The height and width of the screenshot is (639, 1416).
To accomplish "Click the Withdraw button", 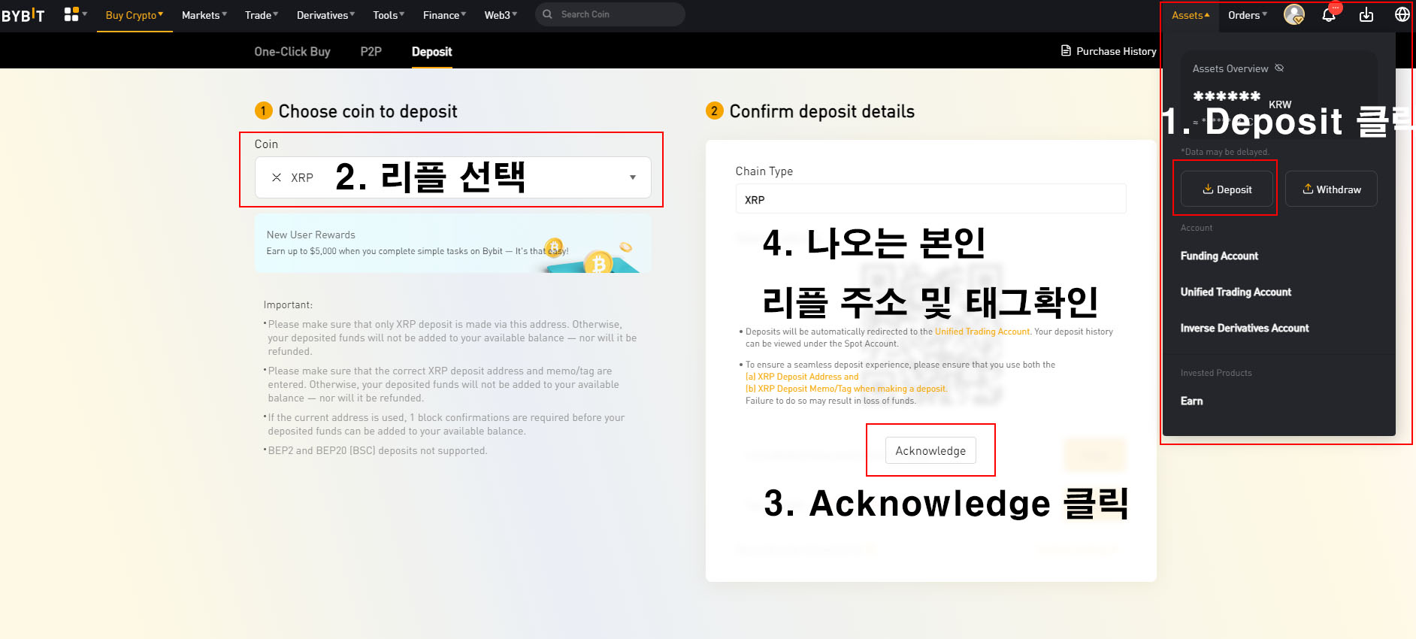I will coord(1331,189).
